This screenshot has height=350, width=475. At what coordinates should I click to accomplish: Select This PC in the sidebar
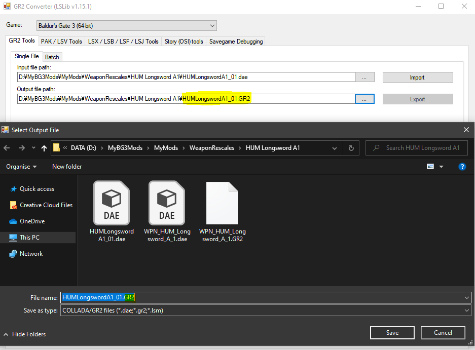(38, 238)
